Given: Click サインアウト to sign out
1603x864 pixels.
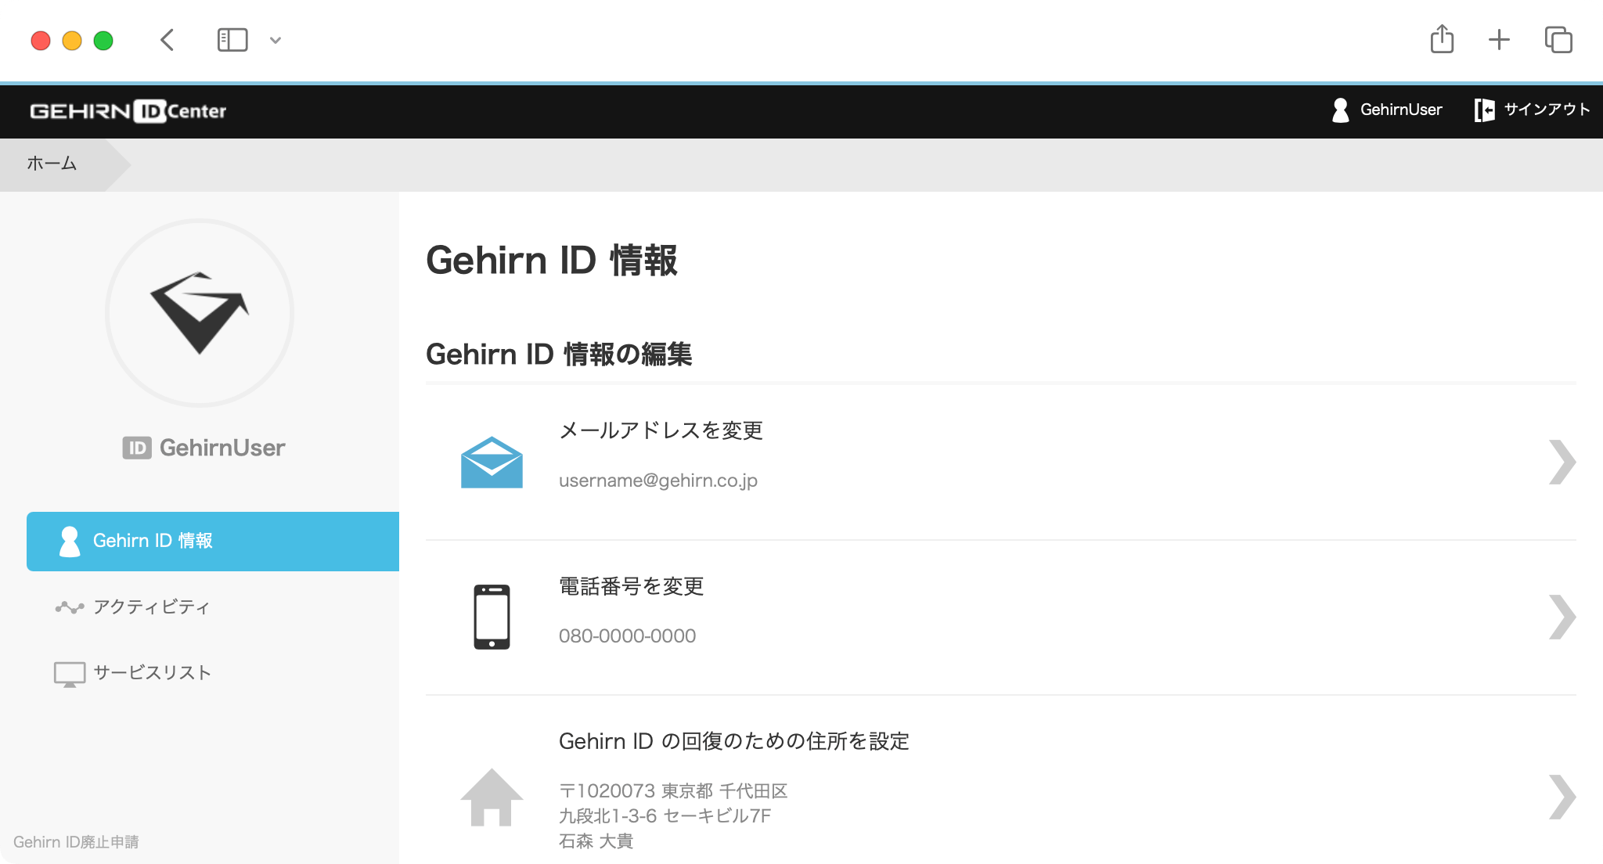Looking at the screenshot, I should [1544, 110].
